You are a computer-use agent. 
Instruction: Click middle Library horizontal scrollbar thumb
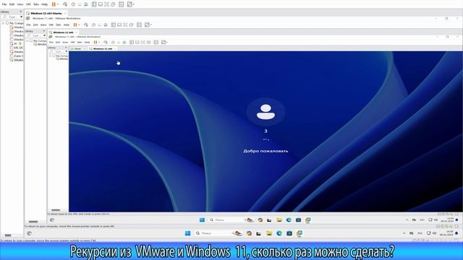(x=33, y=222)
